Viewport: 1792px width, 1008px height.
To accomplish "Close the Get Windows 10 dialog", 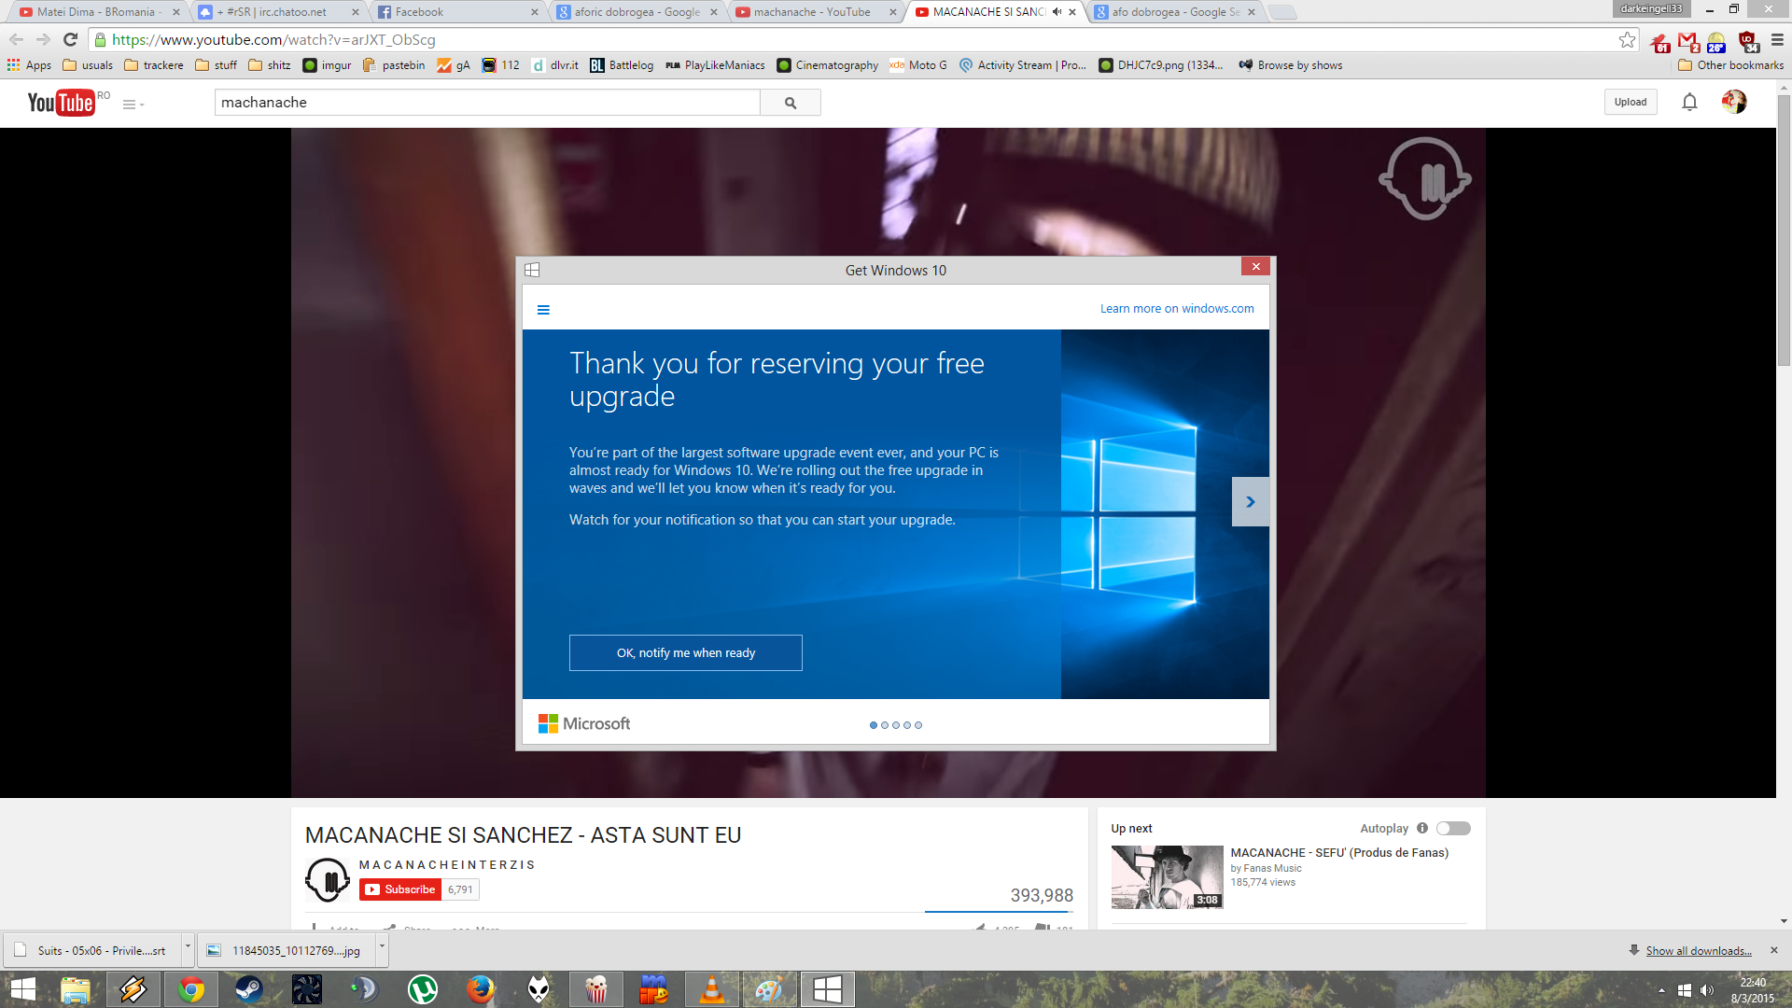I will tap(1256, 267).
